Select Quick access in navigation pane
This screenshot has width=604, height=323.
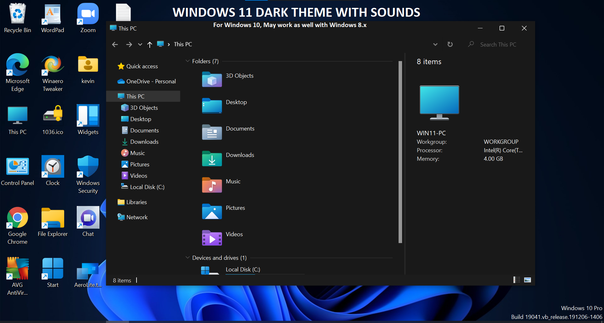tap(138, 66)
